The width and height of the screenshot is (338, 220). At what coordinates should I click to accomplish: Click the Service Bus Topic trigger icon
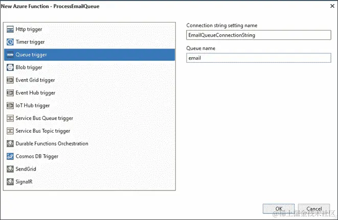(x=10, y=131)
